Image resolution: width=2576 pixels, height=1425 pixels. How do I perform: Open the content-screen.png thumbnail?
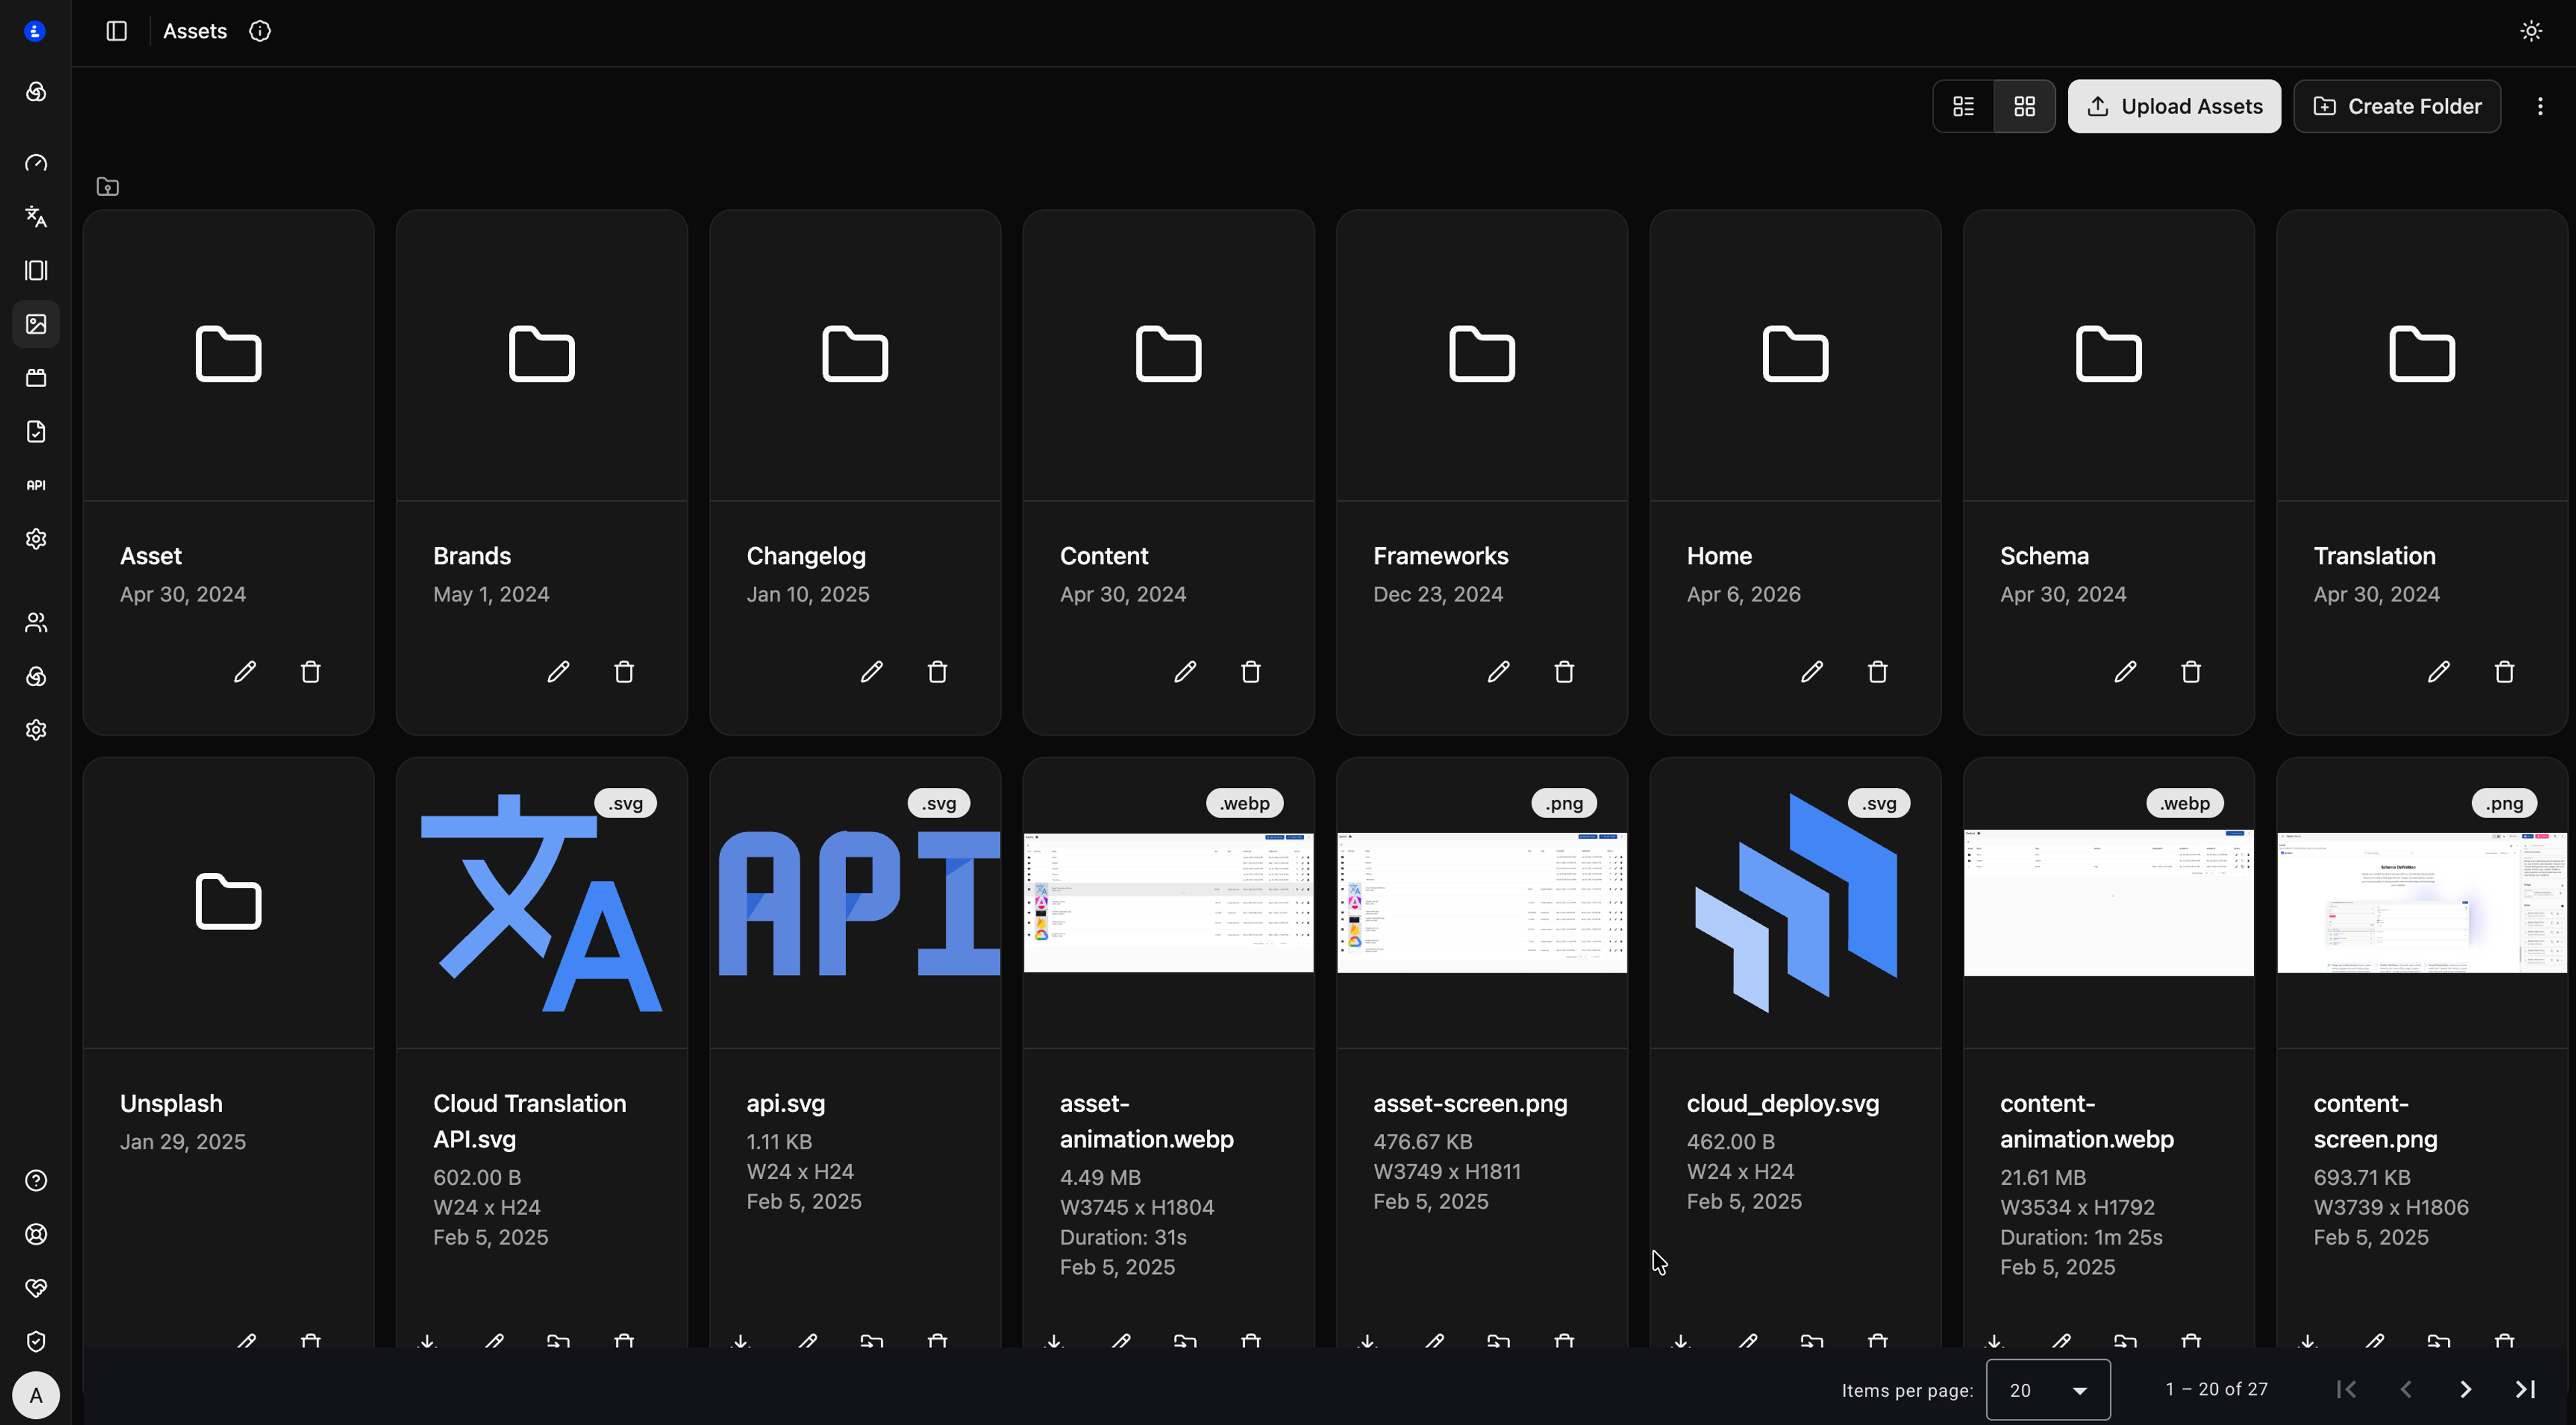point(2422,903)
